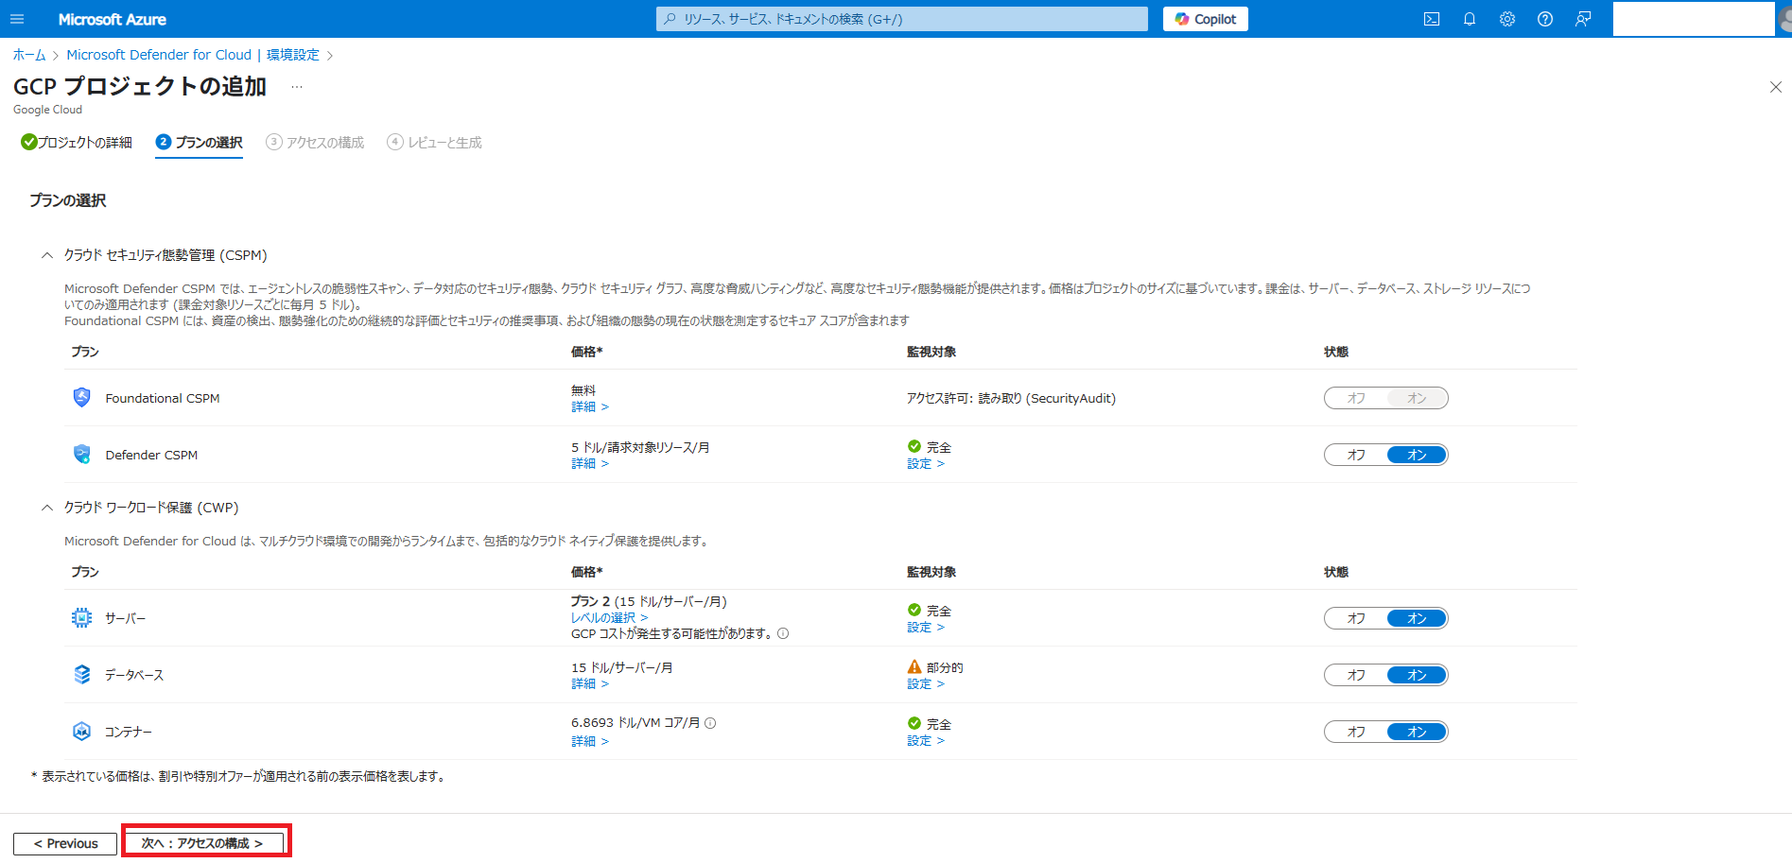The width and height of the screenshot is (1792, 863).
Task: Open Cloud Shell from the top bar
Action: tap(1432, 19)
